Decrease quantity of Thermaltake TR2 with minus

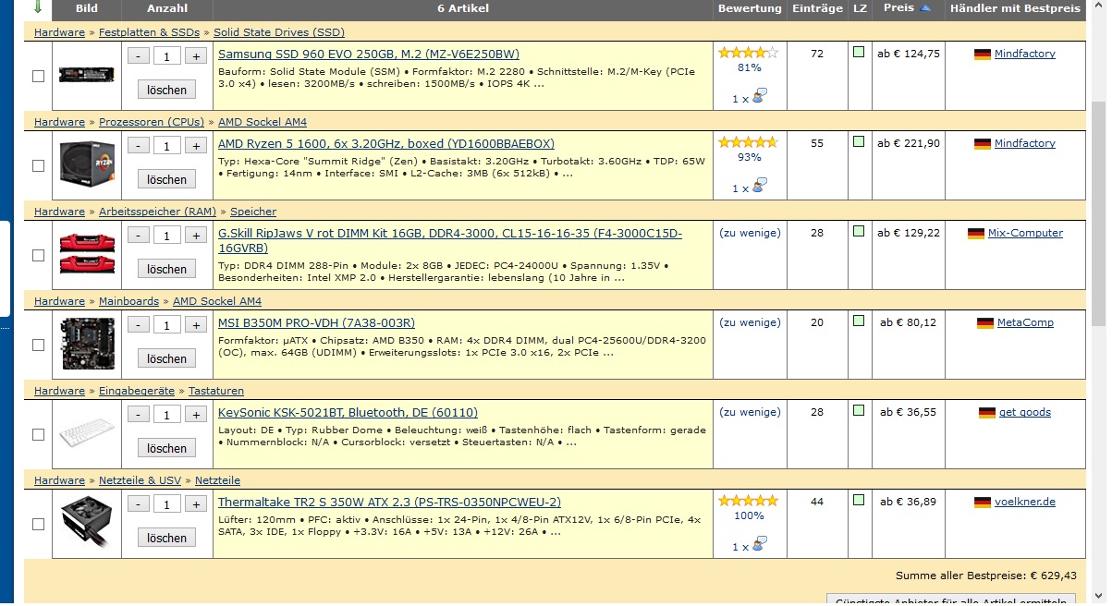(x=138, y=503)
